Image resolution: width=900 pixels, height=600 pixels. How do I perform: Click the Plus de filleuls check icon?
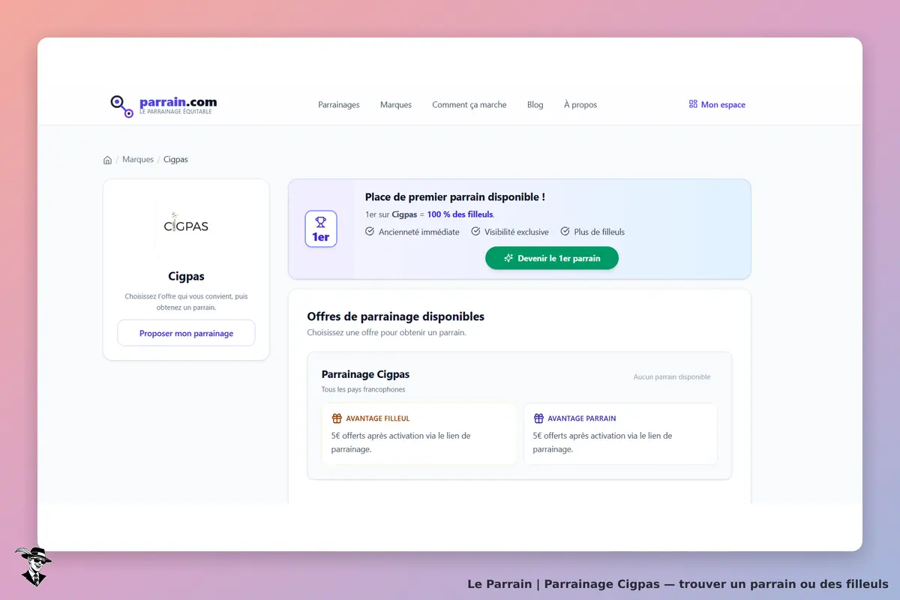565,232
